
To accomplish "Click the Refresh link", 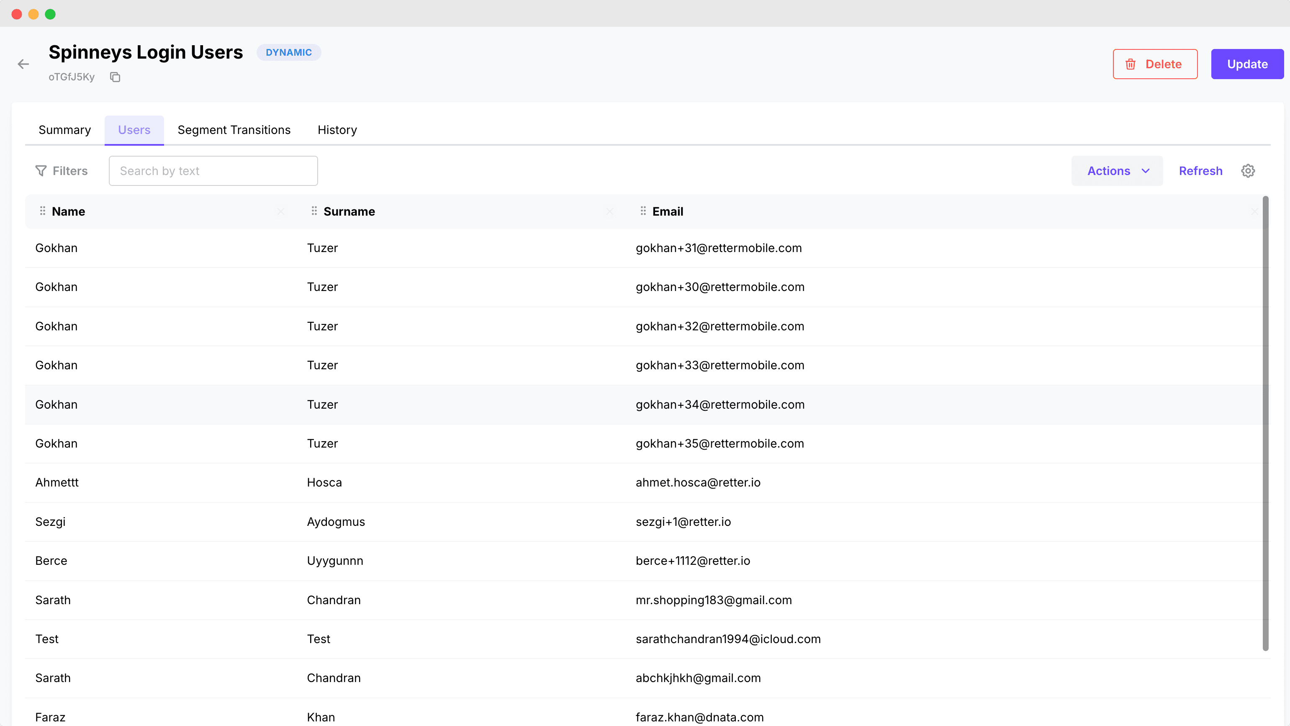I will (x=1200, y=171).
